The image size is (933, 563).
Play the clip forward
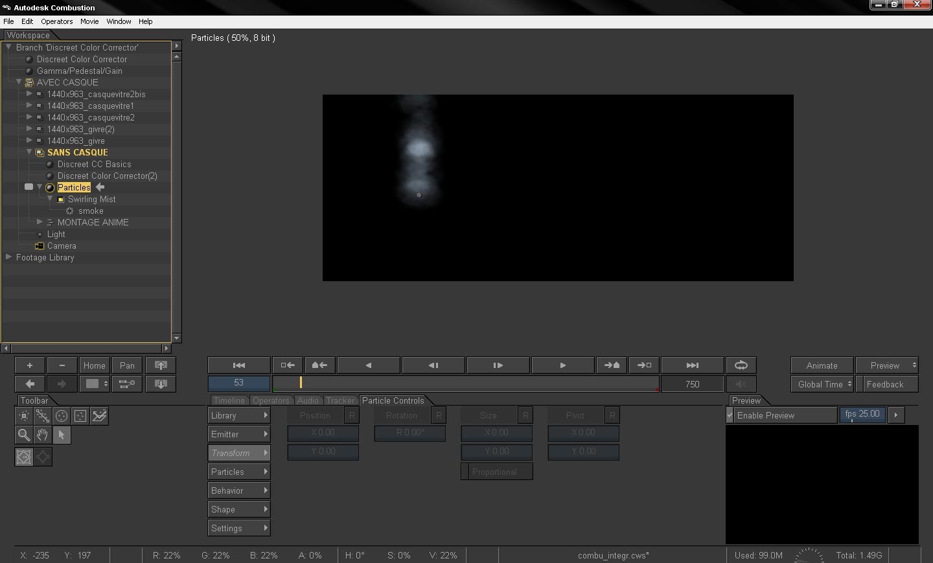click(x=563, y=365)
